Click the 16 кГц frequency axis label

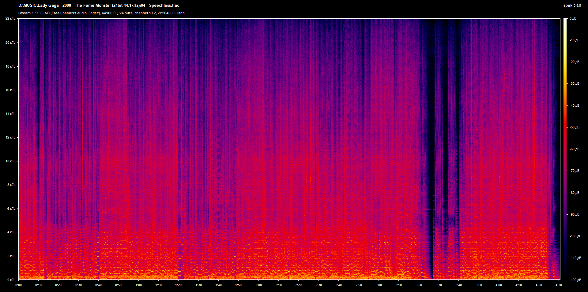tap(10, 90)
